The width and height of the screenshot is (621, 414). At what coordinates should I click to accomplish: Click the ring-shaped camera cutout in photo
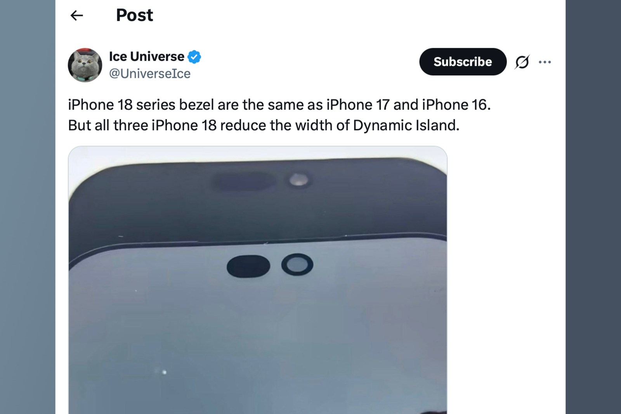(x=297, y=265)
